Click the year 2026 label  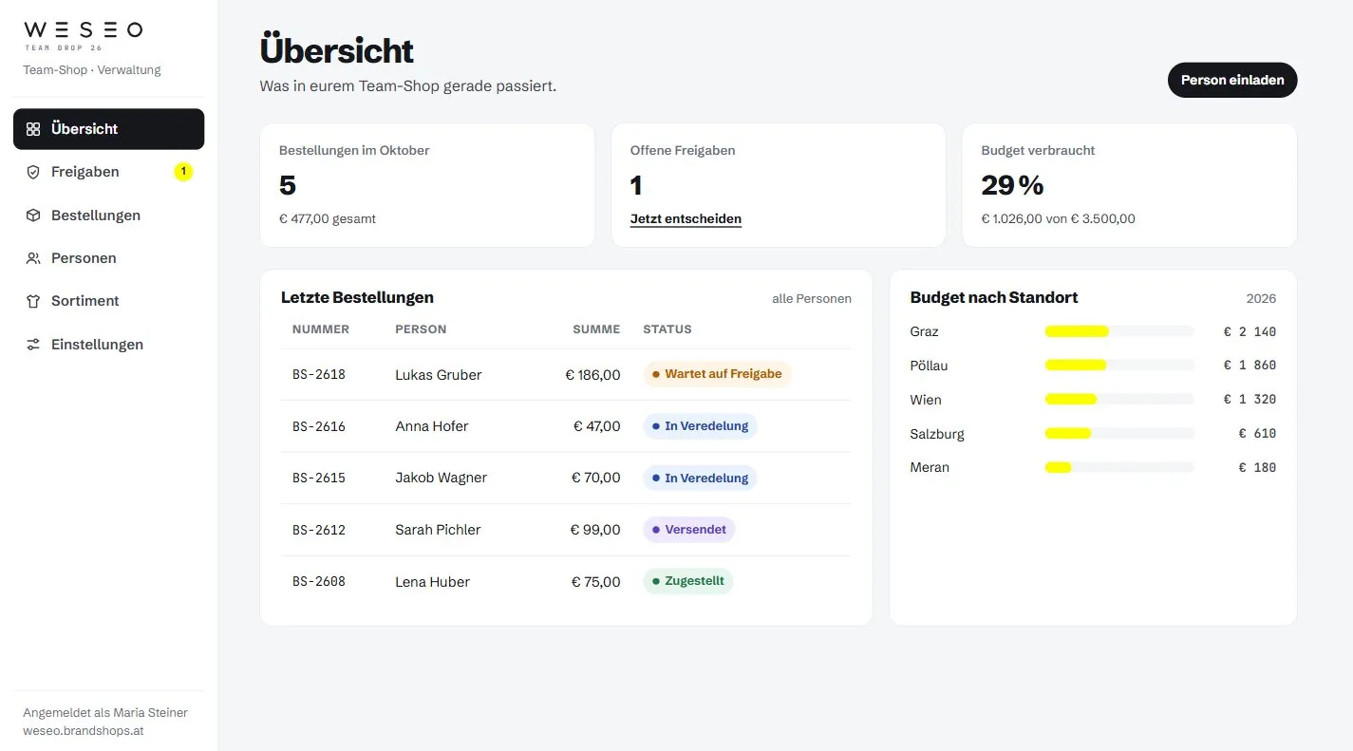[x=1261, y=298]
